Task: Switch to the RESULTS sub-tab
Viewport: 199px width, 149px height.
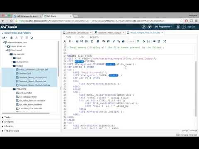Action: coord(95,37)
